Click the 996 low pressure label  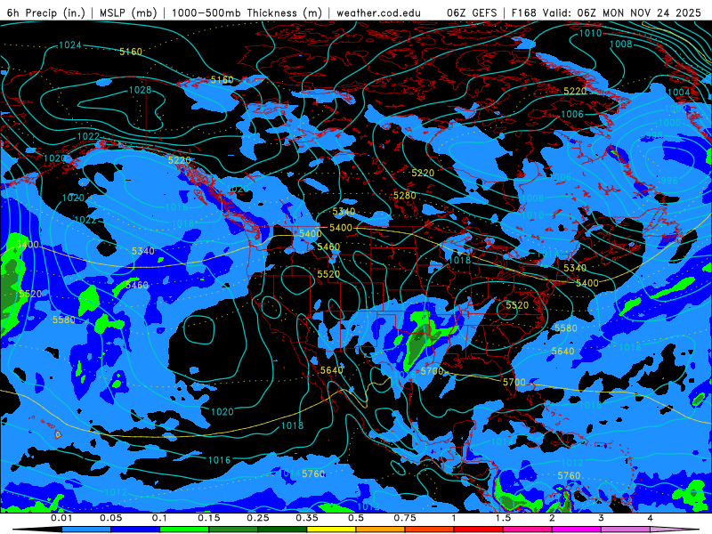669,181
